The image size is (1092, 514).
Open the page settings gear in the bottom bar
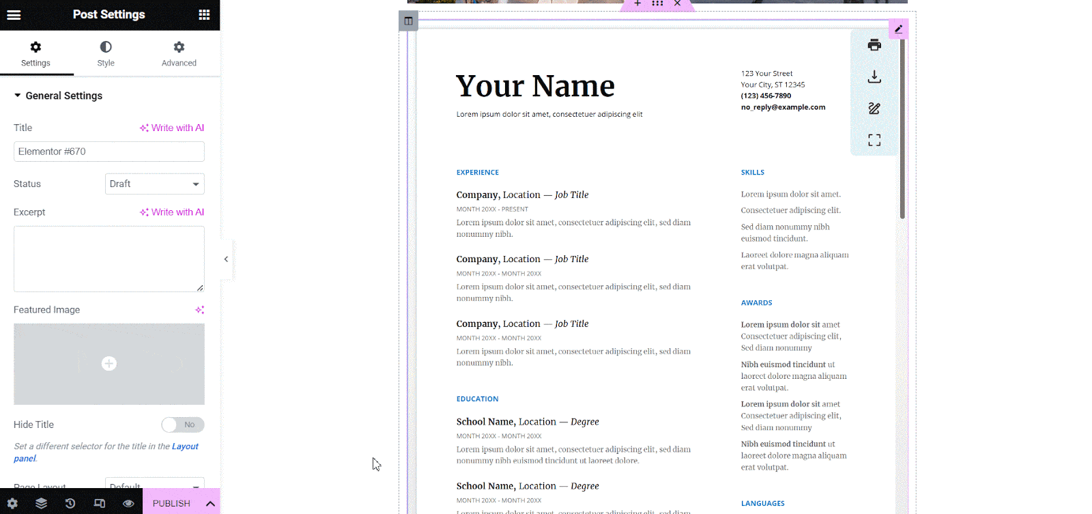(x=12, y=503)
